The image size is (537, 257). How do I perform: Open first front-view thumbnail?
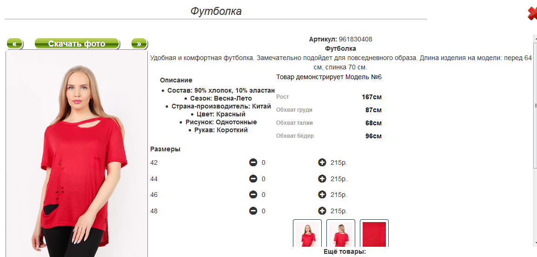[x=307, y=233]
